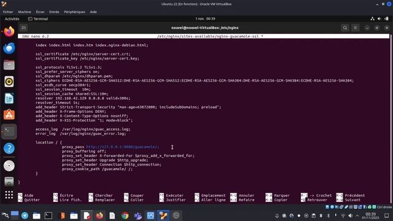The width and height of the screenshot is (393, 221).
Task: Open Ubuntu Software store in the dock
Action: coord(9,115)
